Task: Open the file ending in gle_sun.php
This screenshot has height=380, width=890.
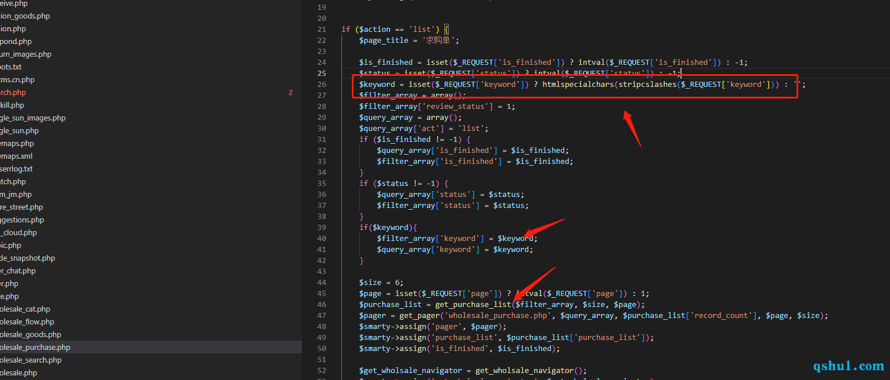Action: [x=19, y=131]
